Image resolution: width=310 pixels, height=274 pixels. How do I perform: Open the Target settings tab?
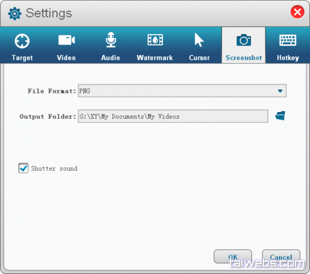(22, 45)
